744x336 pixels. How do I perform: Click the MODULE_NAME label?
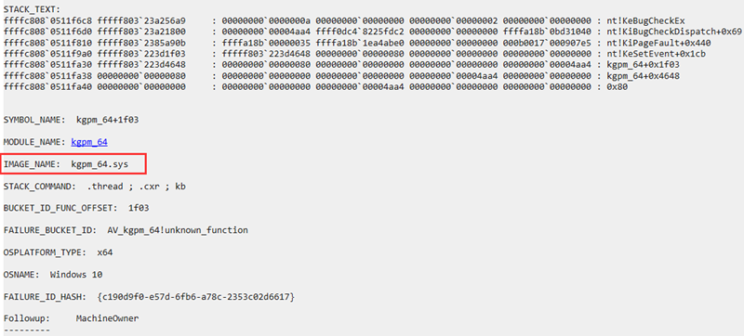point(33,142)
